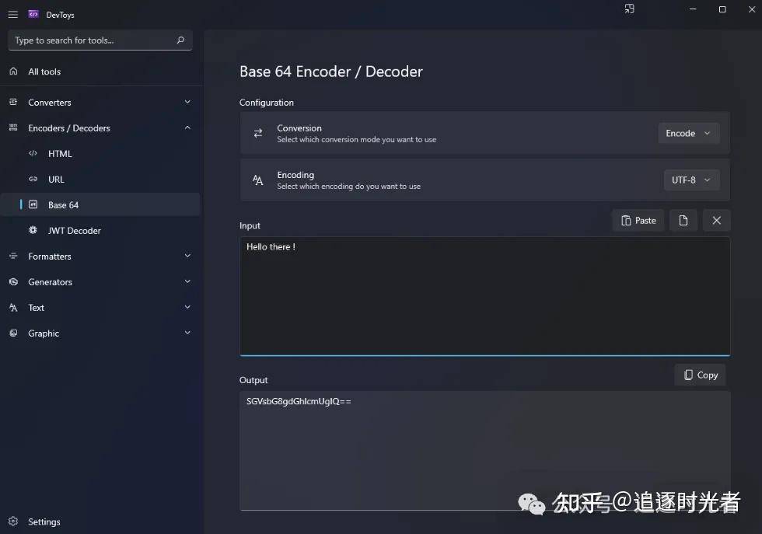762x534 pixels.
Task: Select the URL encoder tool
Action: (x=101, y=180)
